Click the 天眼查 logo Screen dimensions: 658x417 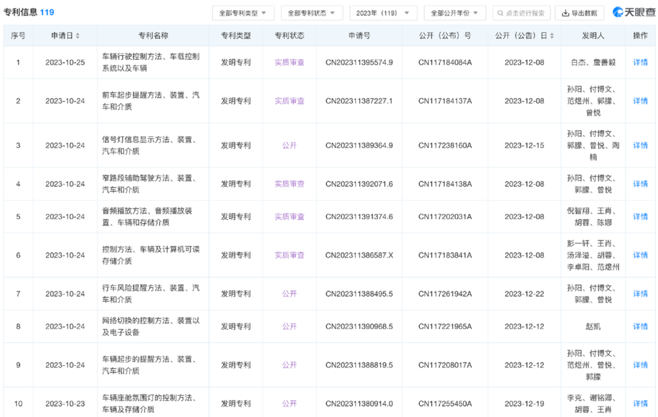click(634, 12)
